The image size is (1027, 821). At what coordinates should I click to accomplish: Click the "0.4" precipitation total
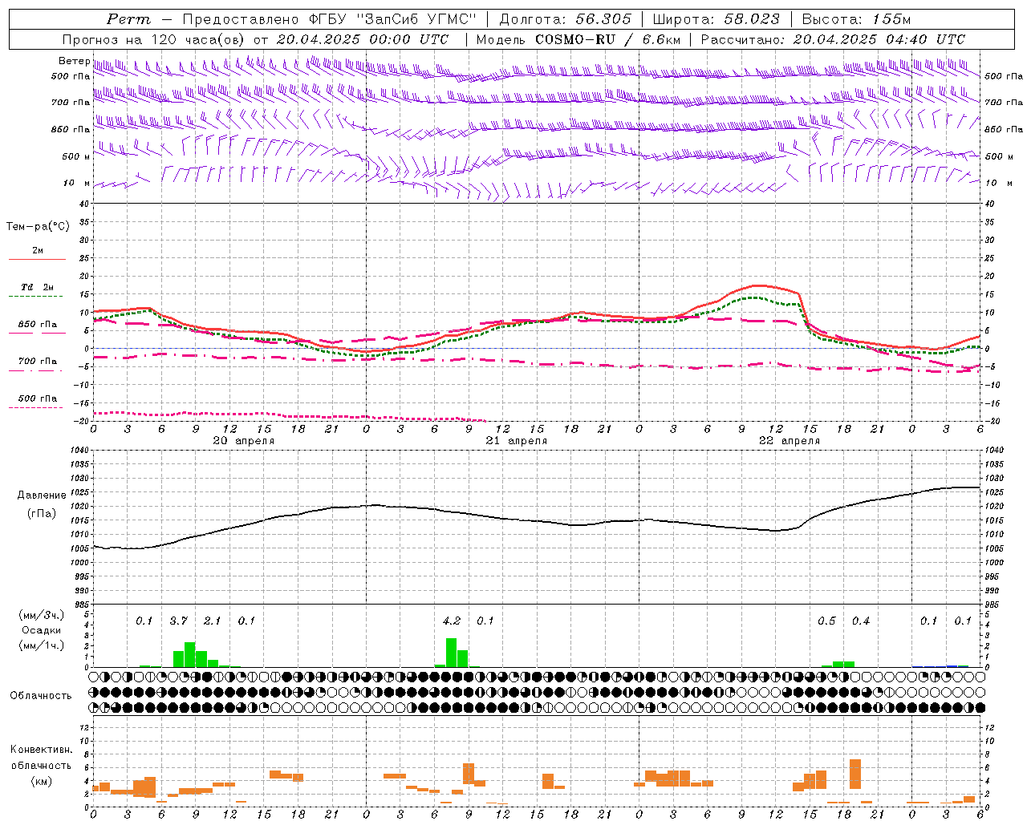point(861,621)
